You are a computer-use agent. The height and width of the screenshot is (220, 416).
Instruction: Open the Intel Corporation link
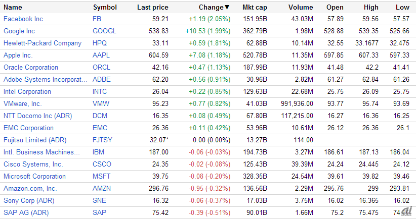point(27,92)
